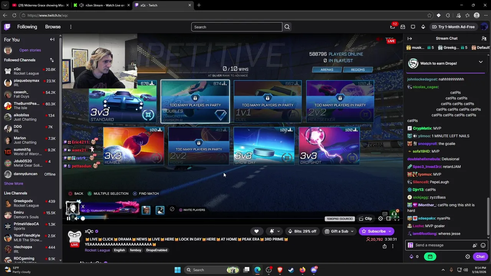This screenshot has width=491, height=276.
Task: Open the Whispers icon in Twitch header
Action: [413, 27]
